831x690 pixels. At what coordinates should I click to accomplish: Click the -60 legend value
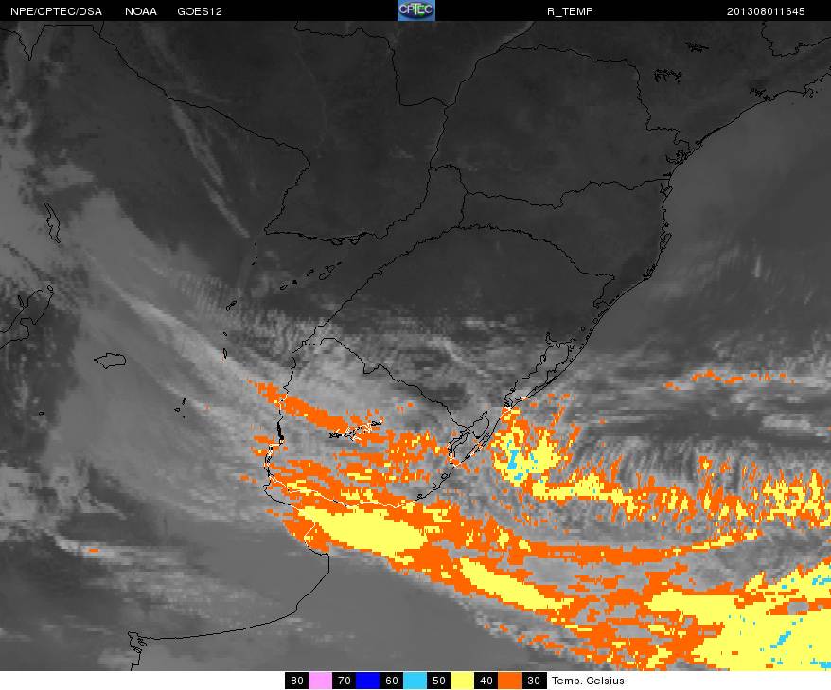click(x=391, y=681)
